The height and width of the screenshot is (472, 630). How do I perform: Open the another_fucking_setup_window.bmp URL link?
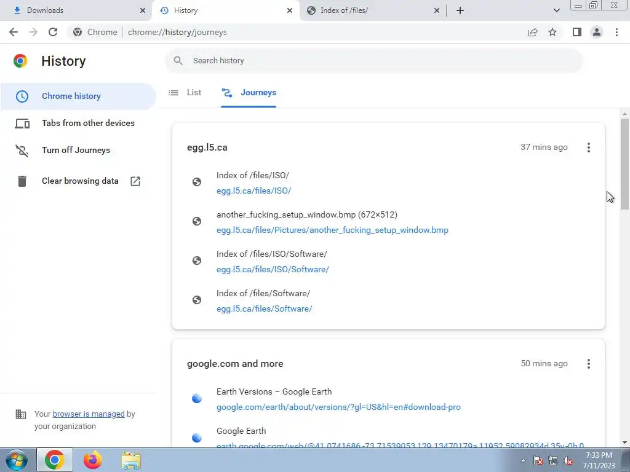pyautogui.click(x=332, y=230)
